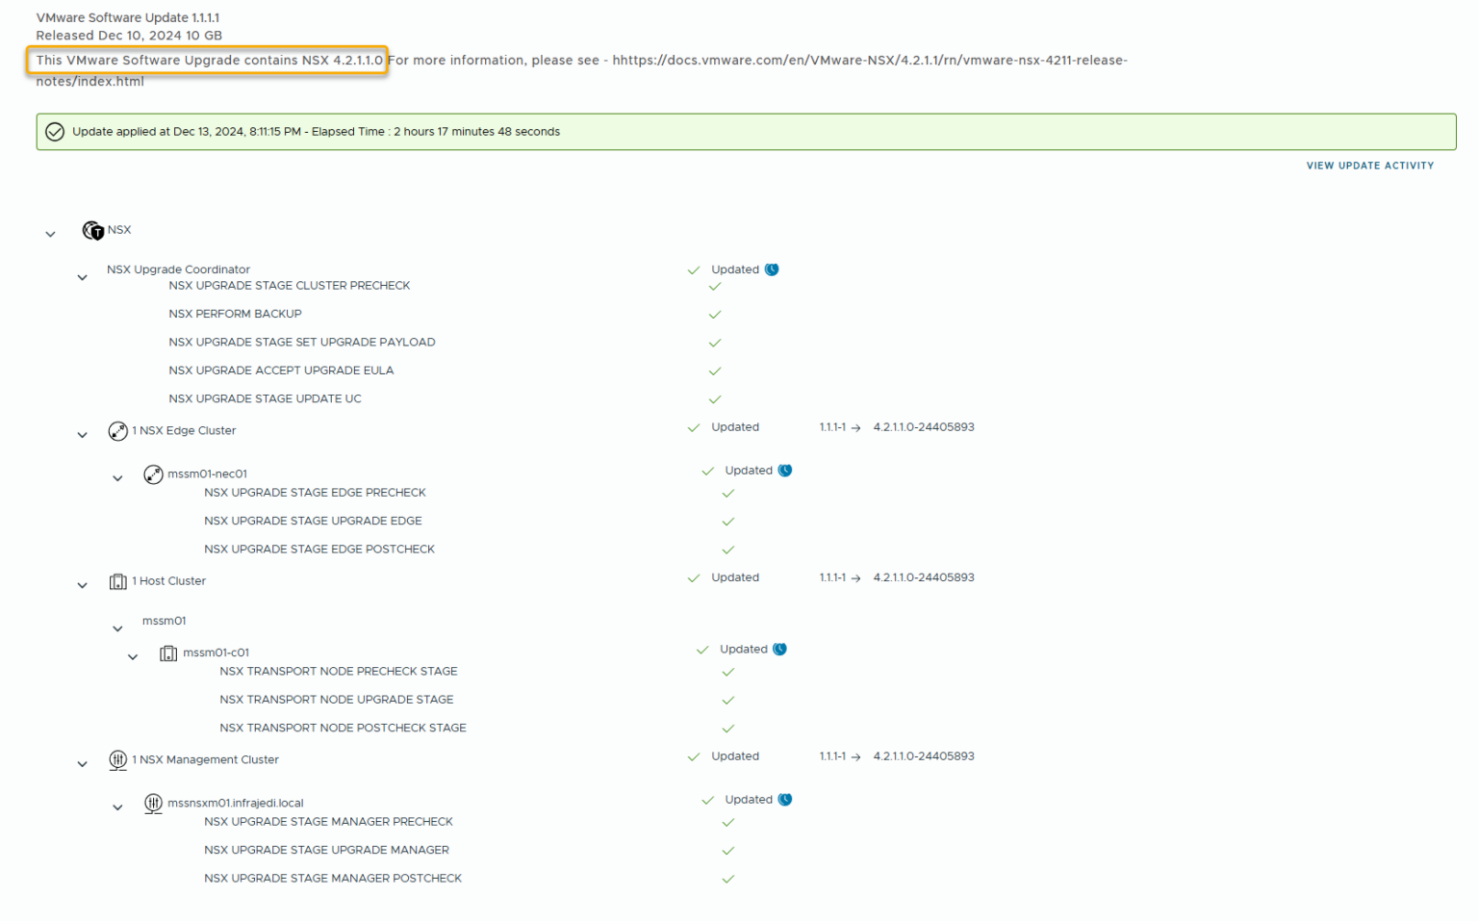Click the icon beside 1 NSX Management Cluster
The image size is (1478, 921).
coord(117,760)
